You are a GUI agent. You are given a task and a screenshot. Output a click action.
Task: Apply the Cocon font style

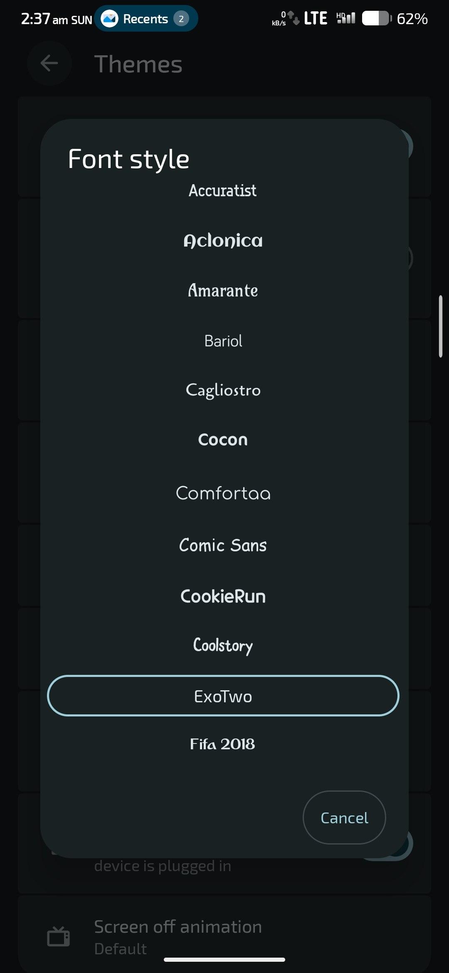pyautogui.click(x=223, y=440)
